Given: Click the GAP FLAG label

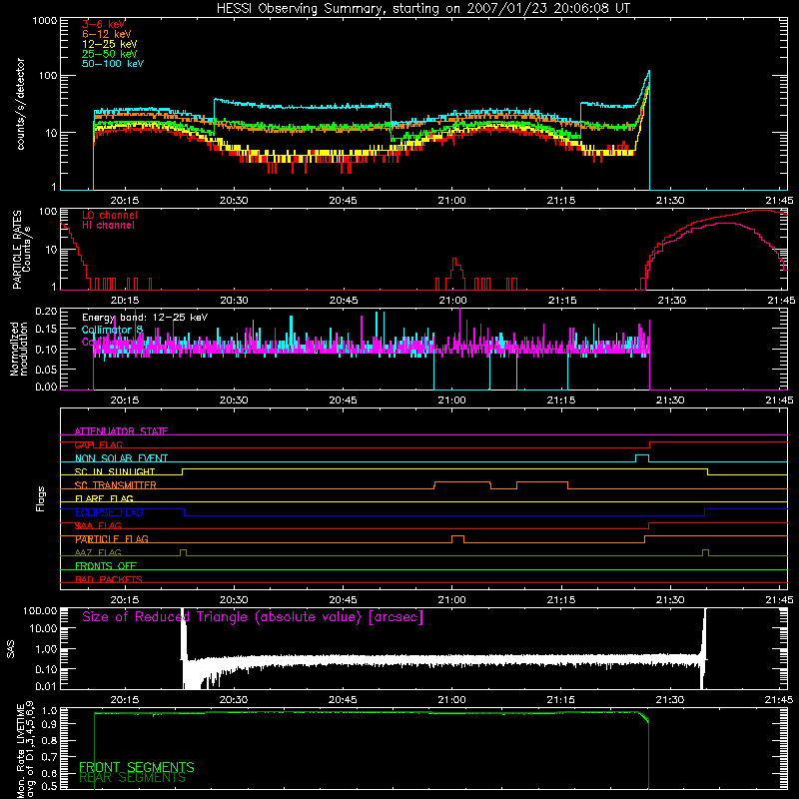Looking at the screenshot, I should click(98, 444).
